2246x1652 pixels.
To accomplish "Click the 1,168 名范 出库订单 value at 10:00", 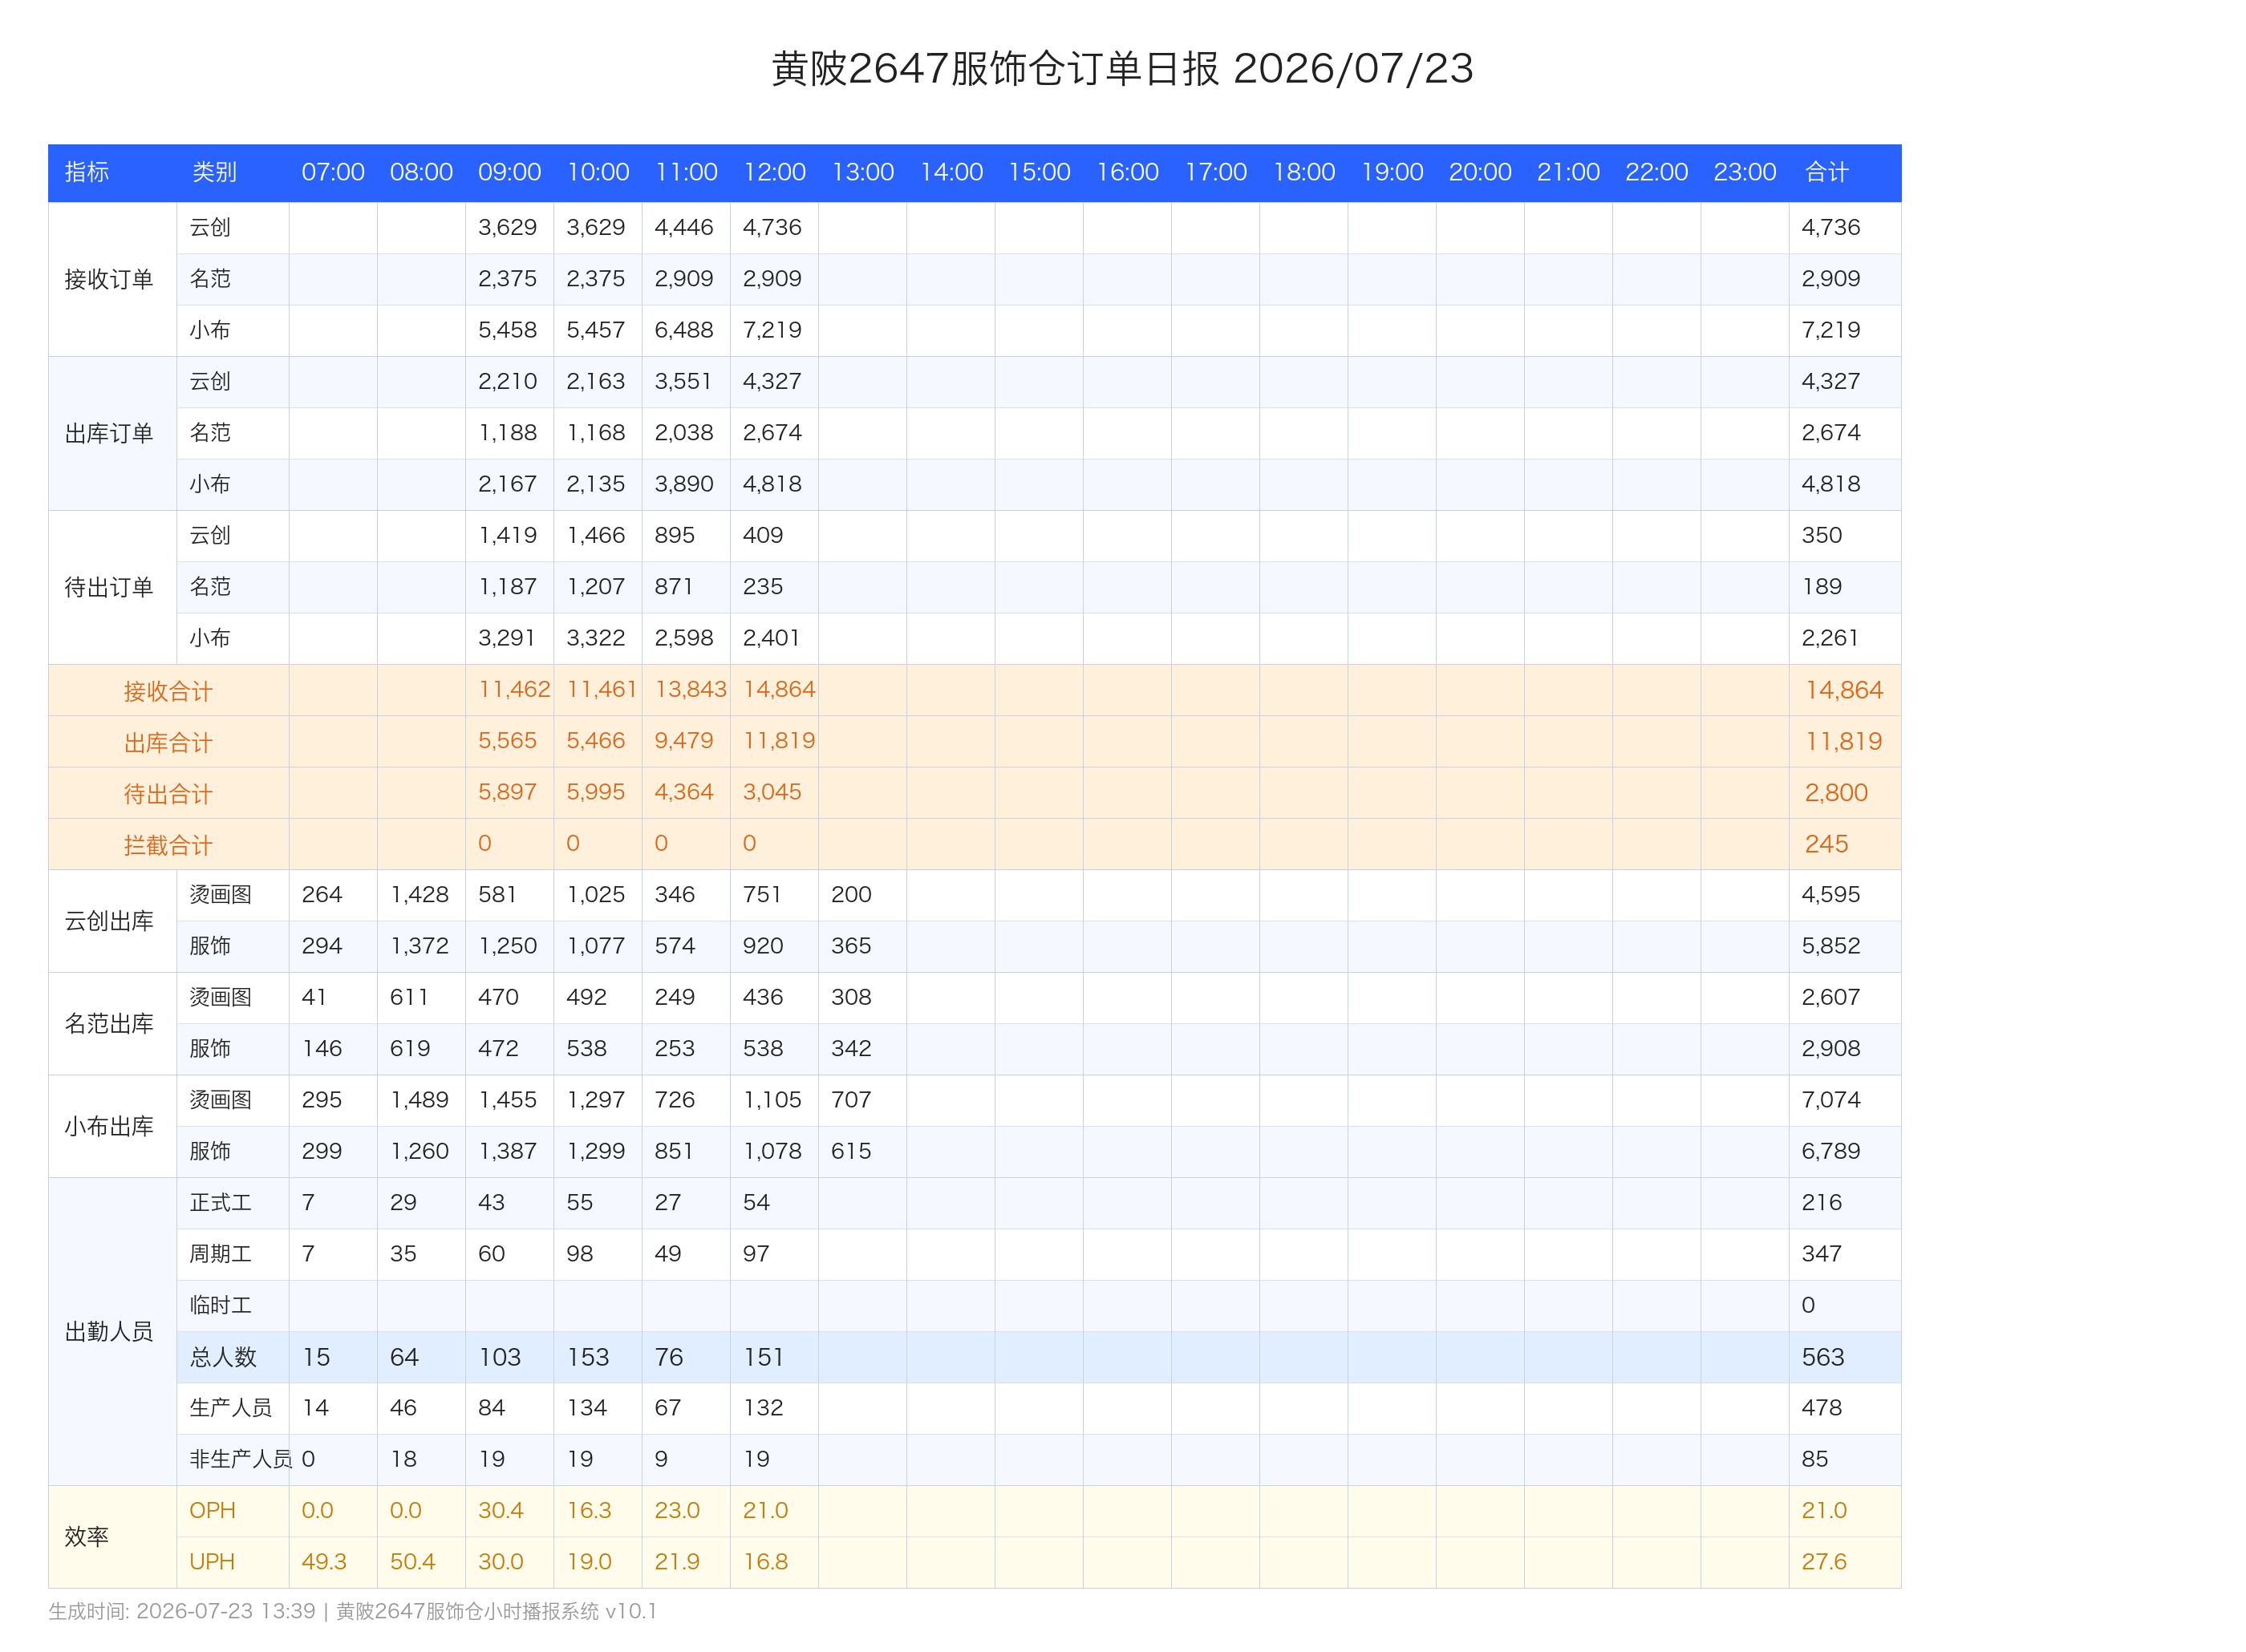I will [595, 433].
